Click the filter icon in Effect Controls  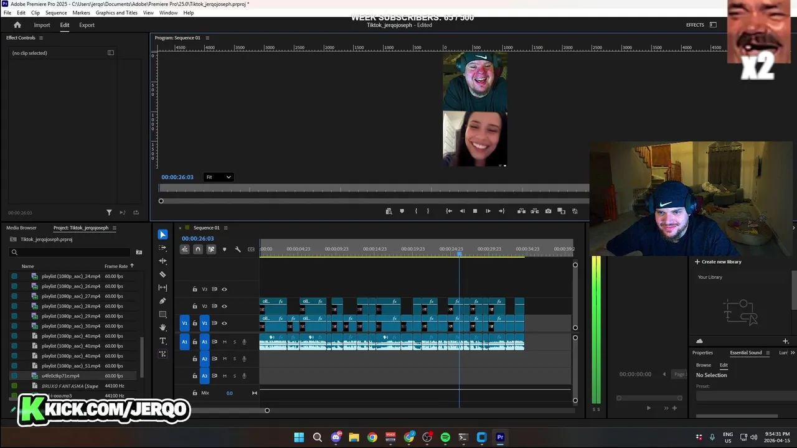(x=109, y=213)
